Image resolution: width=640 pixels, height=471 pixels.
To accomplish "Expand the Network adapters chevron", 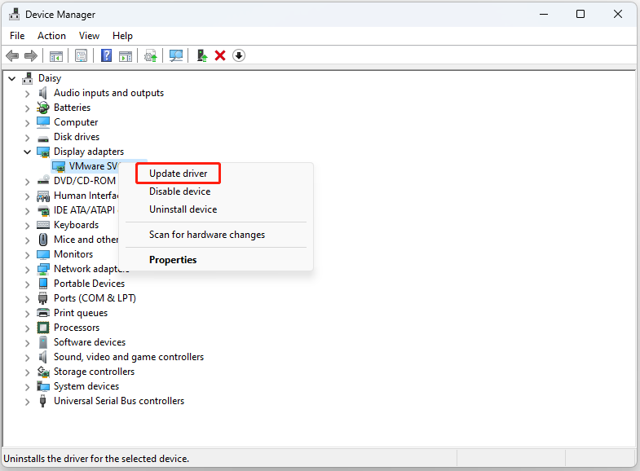I will [x=28, y=270].
